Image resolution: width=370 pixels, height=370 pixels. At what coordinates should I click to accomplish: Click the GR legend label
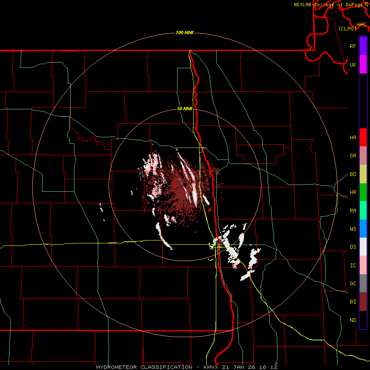[x=353, y=156]
